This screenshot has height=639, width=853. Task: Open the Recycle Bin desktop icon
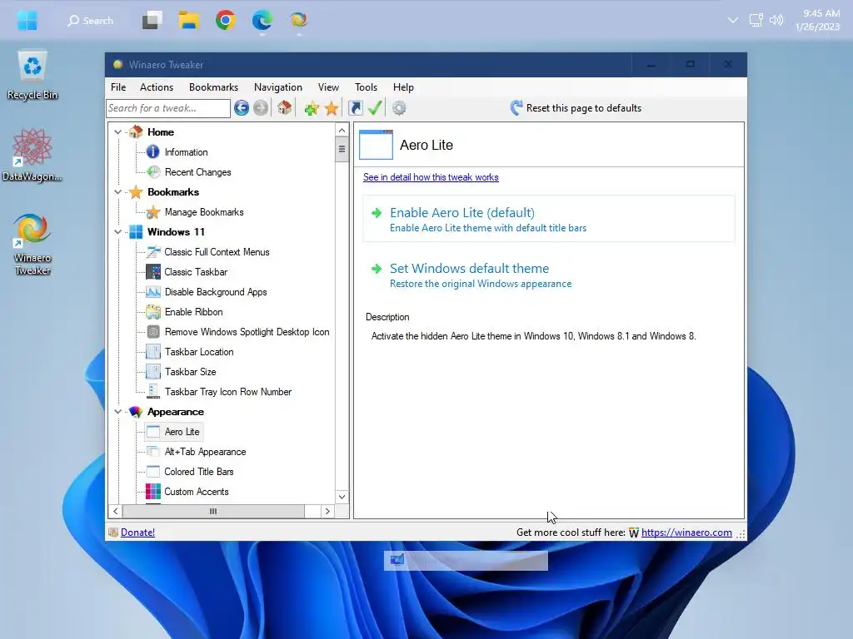tap(32, 76)
